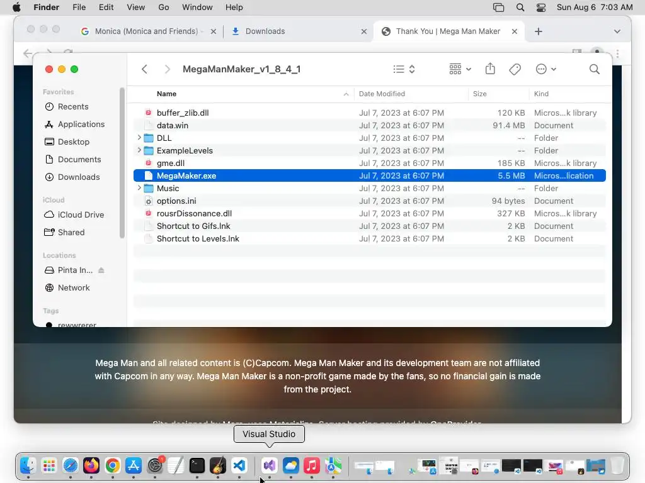Open Visual Studio Code from the dock
The width and height of the screenshot is (645, 483).
[x=239, y=466]
